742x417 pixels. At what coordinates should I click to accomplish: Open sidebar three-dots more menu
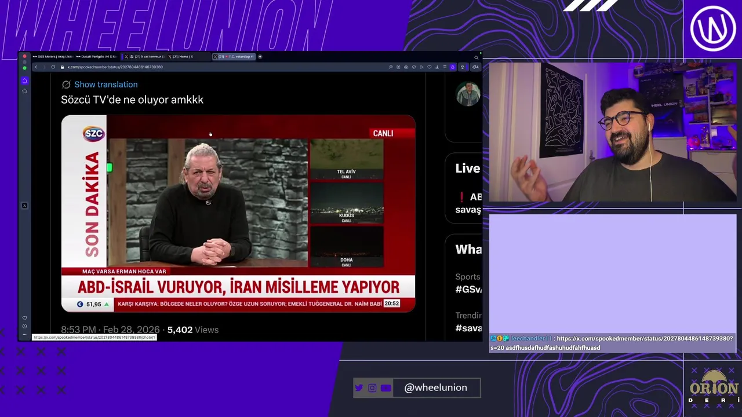tap(24, 335)
